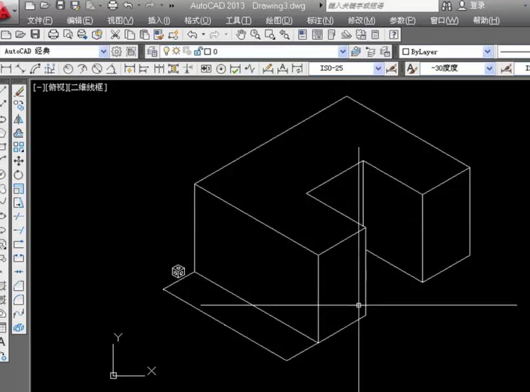Image resolution: width=530 pixels, height=392 pixels.
Task: Select the Fillet tool
Action: [19, 300]
